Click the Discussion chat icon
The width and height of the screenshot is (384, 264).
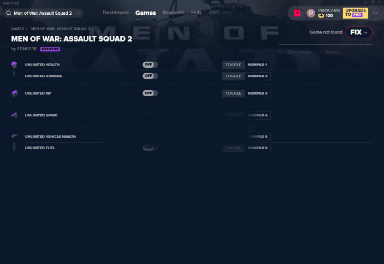[282, 52]
